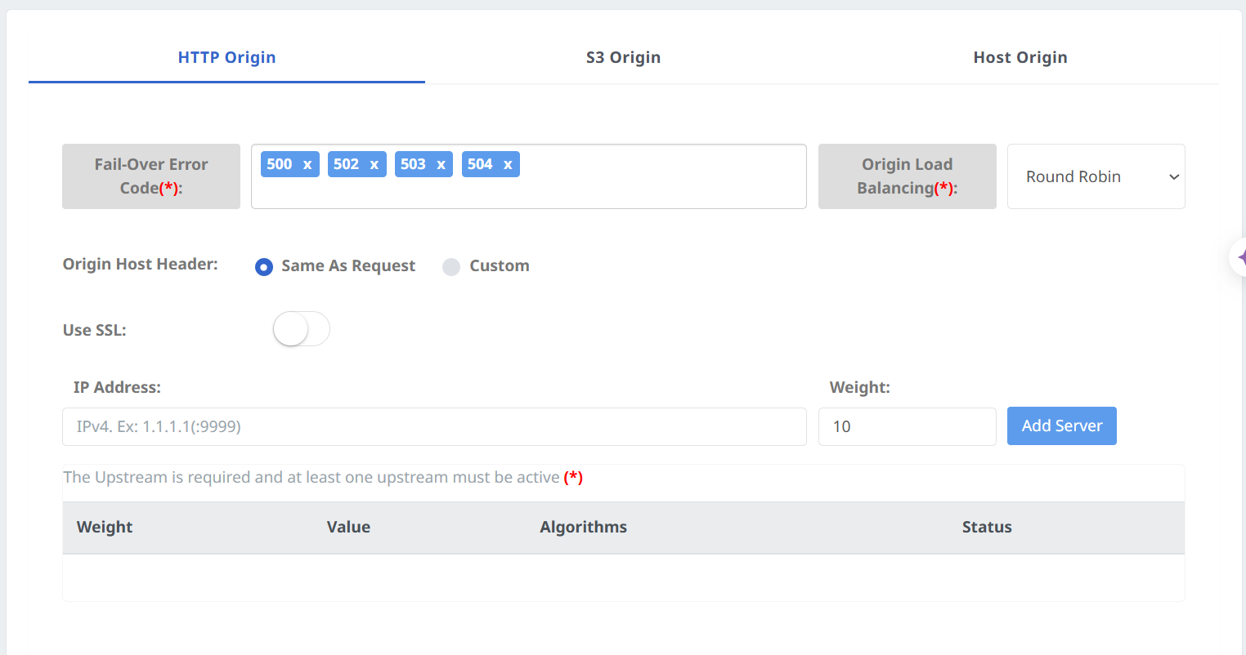Click the dropdown chevron arrow beside Round Robin
Screen dimensions: 1246x655
[x=1174, y=177]
